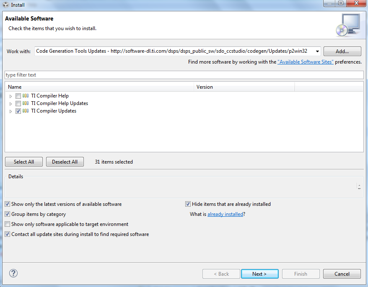Click the help question mark icon
The width and height of the screenshot is (368, 287).
pos(13,273)
